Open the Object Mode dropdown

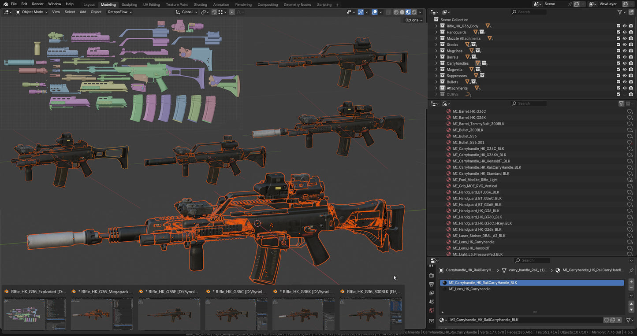pyautogui.click(x=31, y=12)
